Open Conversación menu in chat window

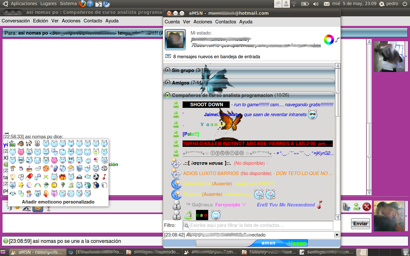16,21
